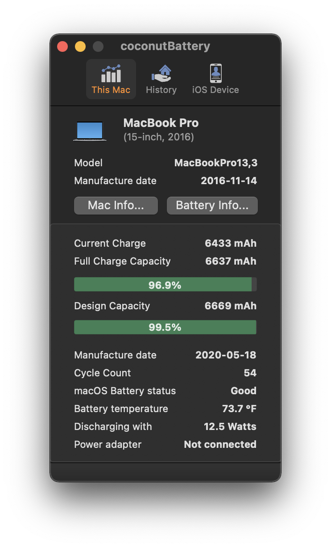331x548 pixels.
Task: Click the Not connected power adapter status
Action: (220, 444)
